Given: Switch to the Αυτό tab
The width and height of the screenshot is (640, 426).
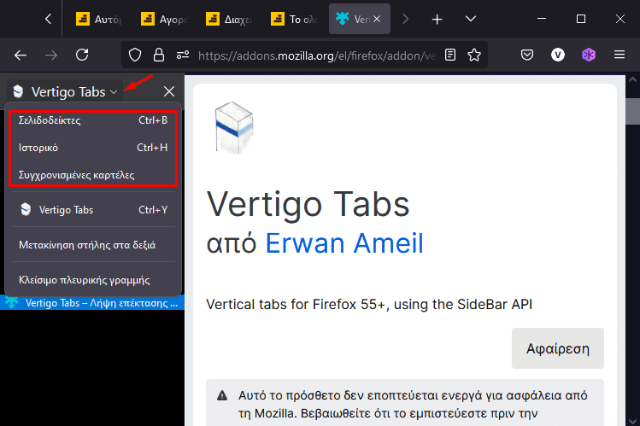Looking at the screenshot, I should (x=100, y=19).
